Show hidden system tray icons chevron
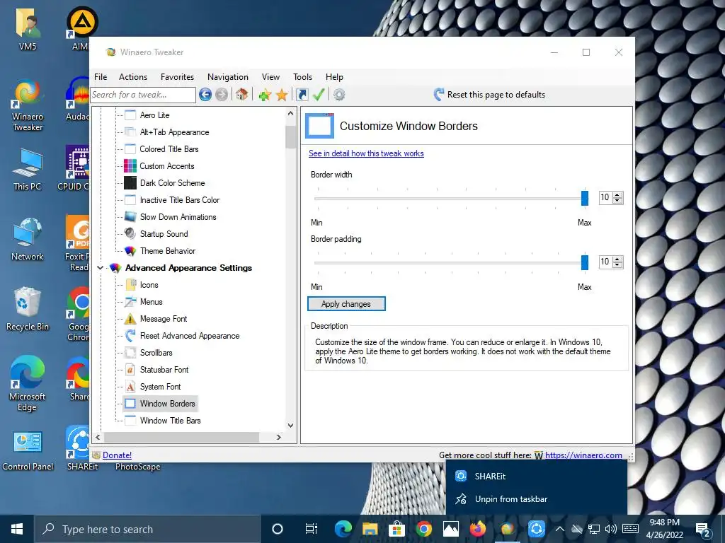This screenshot has height=543, width=725. click(559, 529)
